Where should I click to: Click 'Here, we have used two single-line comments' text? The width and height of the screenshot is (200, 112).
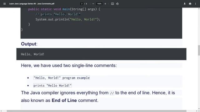pyautogui.click(x=69, y=66)
